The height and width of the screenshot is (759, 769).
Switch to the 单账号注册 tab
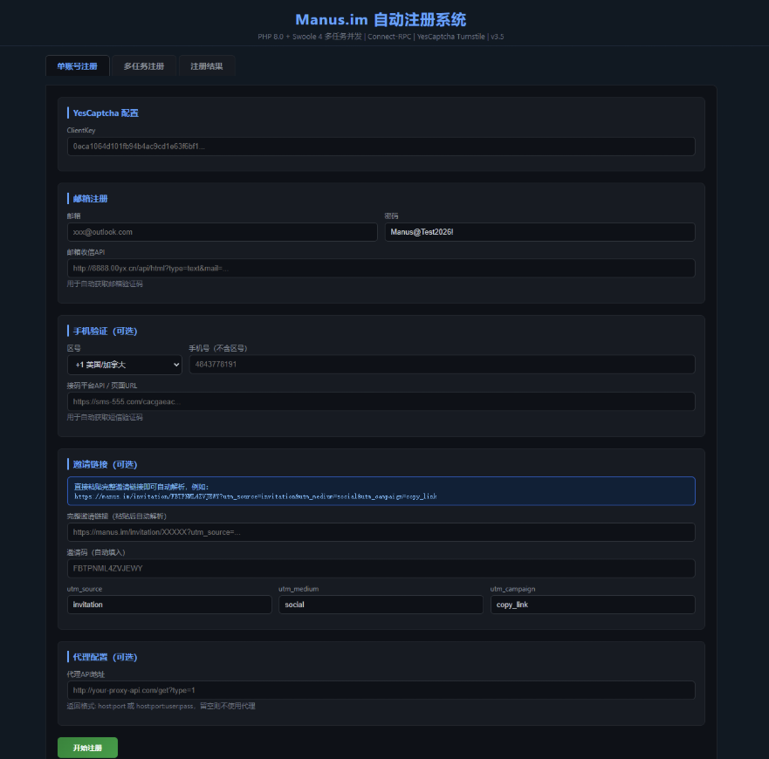point(77,66)
